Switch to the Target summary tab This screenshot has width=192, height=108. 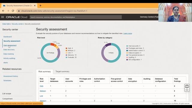coord(62,71)
